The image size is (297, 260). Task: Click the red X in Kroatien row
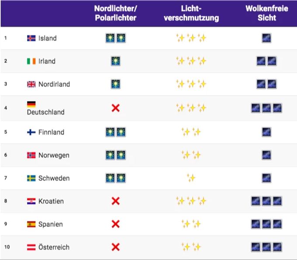[116, 201]
